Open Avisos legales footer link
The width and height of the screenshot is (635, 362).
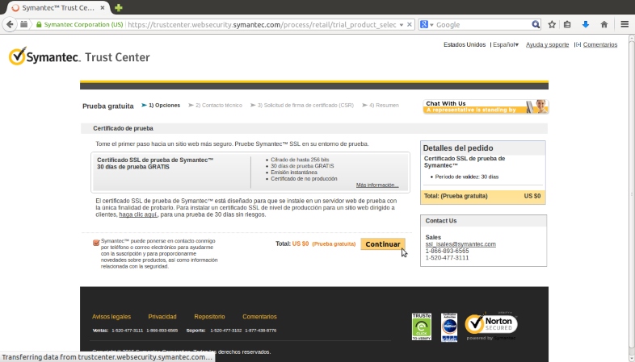point(111,317)
